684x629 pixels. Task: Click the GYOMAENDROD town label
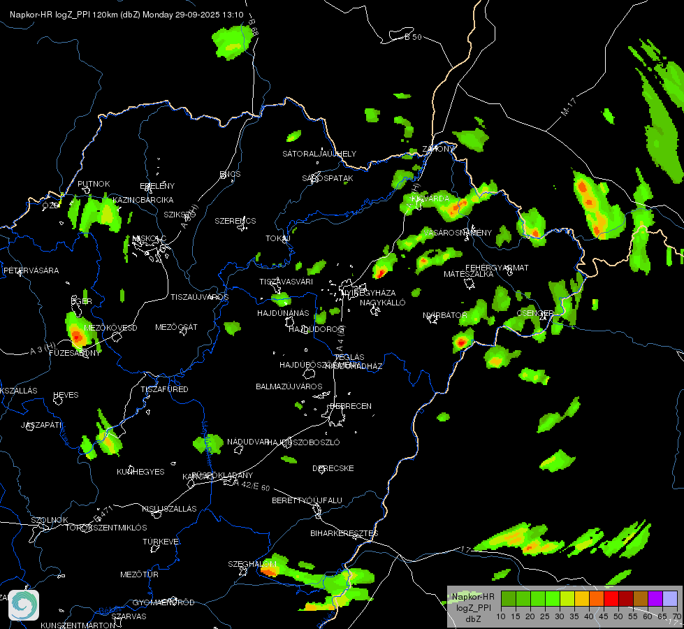coord(163,602)
